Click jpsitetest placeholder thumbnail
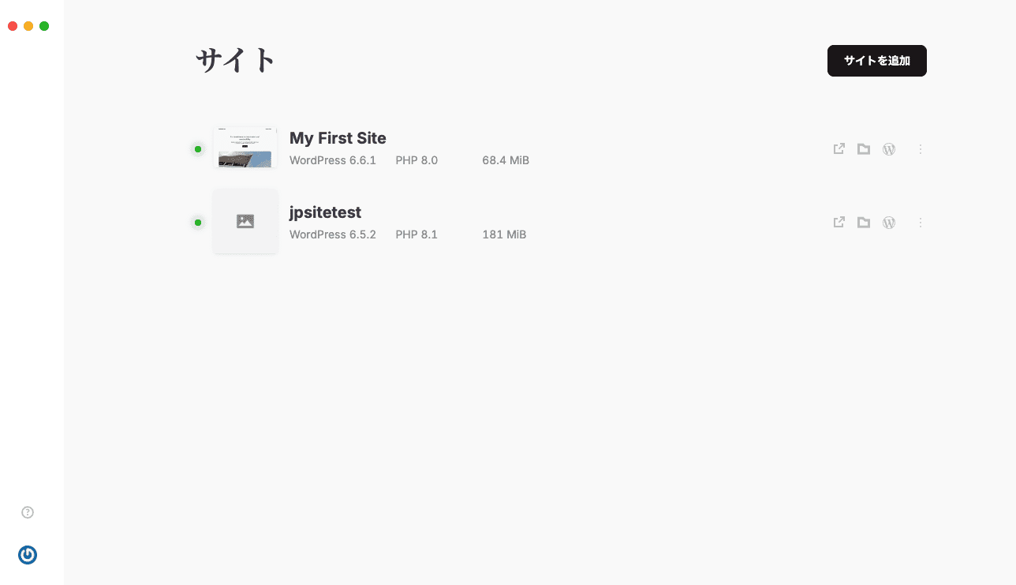Screen dimensions: 1016x585 click(x=245, y=222)
